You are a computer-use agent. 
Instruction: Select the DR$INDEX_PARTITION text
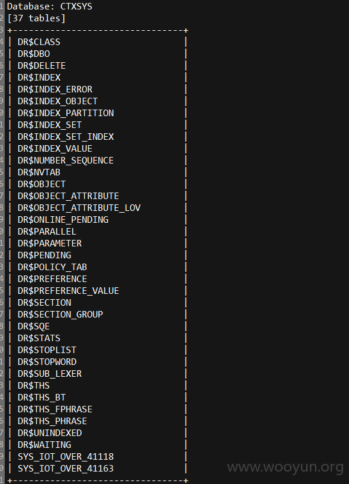66,113
